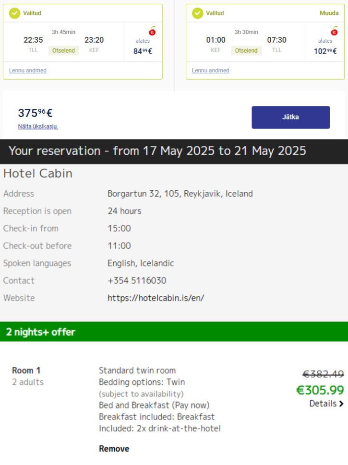Open Lennu andmed for the outbound flight
The image size is (348, 465).
pos(28,70)
